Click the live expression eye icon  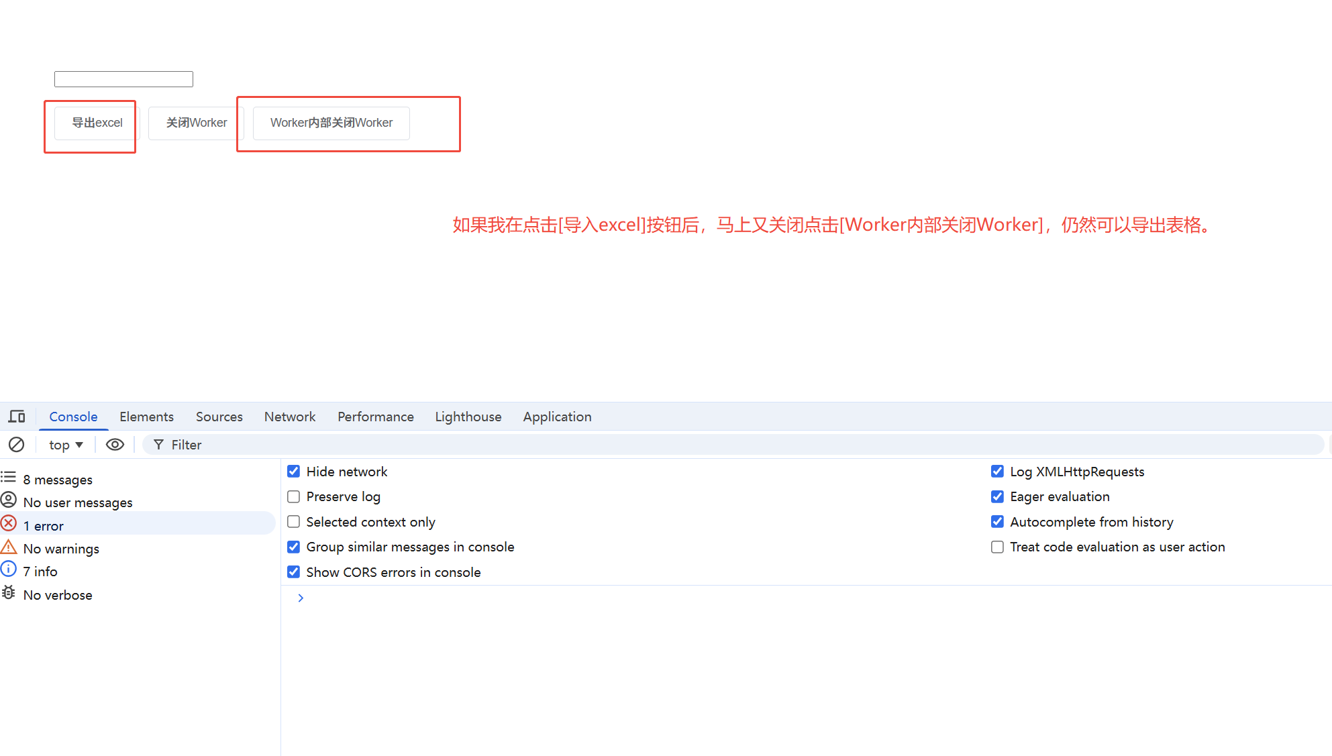point(115,445)
